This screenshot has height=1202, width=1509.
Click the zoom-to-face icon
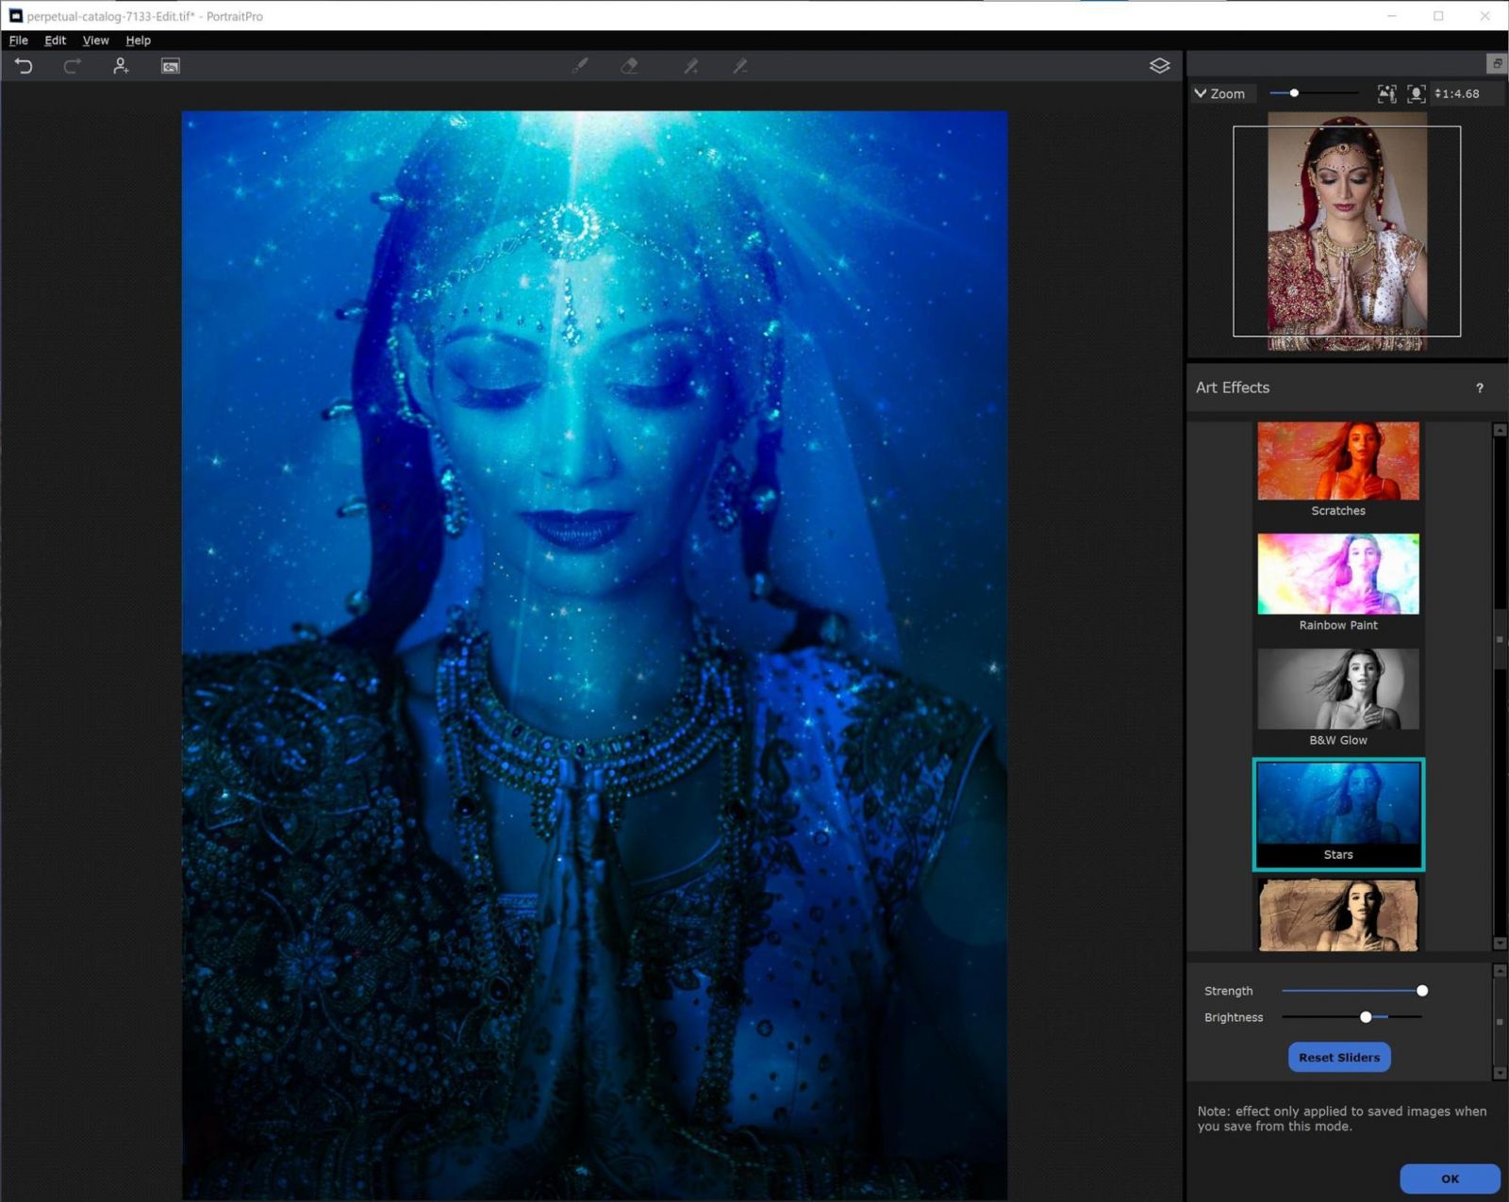point(1417,93)
